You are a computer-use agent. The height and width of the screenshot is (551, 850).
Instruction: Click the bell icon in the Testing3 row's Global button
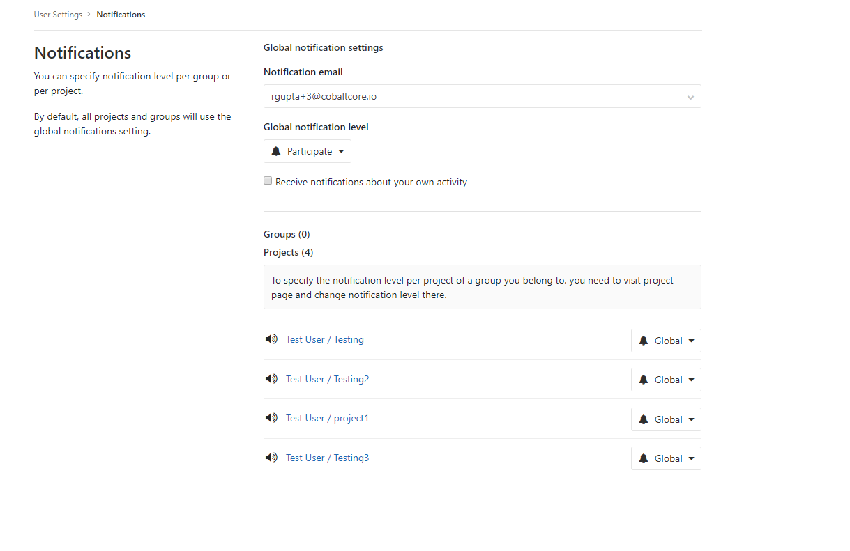[x=644, y=459]
